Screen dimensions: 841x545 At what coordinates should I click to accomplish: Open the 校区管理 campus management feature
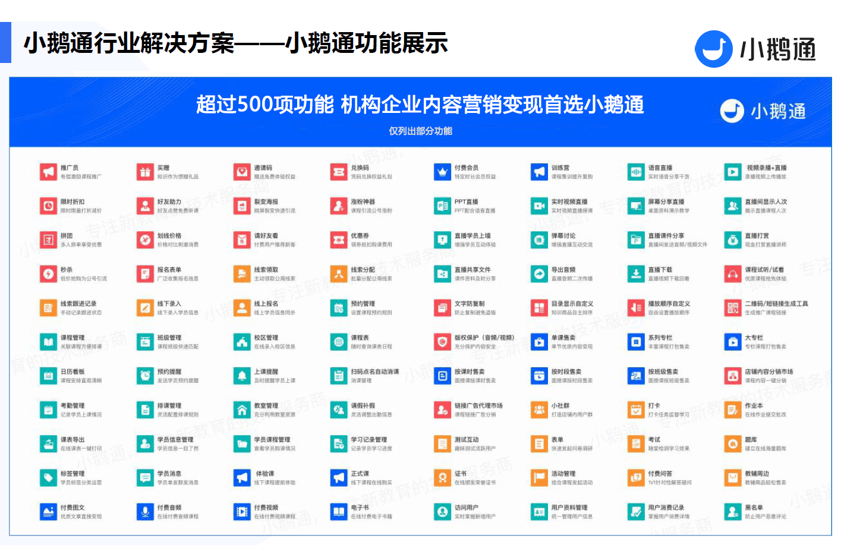coord(242,342)
